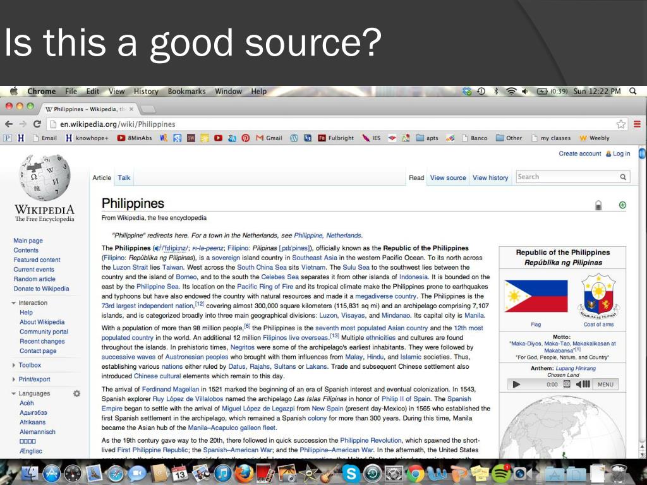Open the Chrome hamburger menu
The height and width of the screenshot is (485, 647).
637,124
